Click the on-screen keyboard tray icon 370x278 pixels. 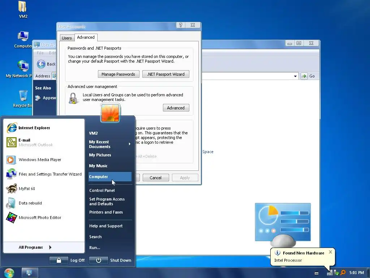tap(317, 273)
